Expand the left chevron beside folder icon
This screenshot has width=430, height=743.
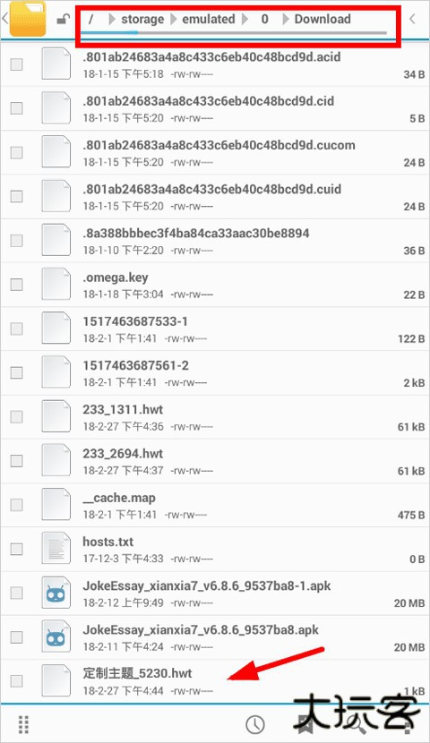coord(4,19)
